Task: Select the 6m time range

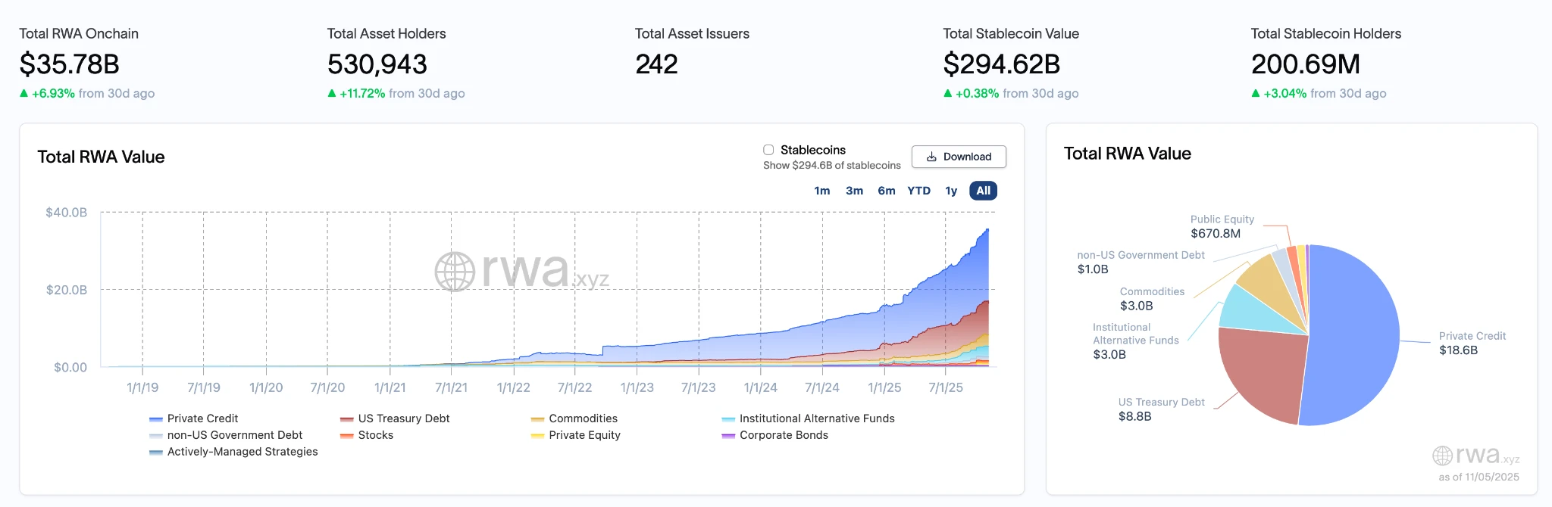Action: coord(886,191)
